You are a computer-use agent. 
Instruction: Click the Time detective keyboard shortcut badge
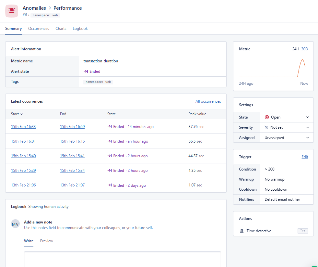coord(302,231)
